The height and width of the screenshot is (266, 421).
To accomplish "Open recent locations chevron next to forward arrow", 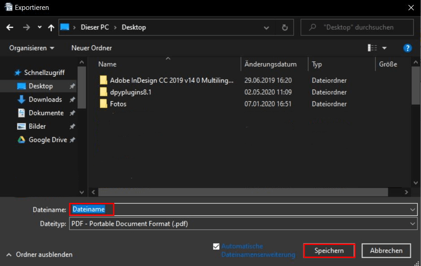I will [x=39, y=27].
